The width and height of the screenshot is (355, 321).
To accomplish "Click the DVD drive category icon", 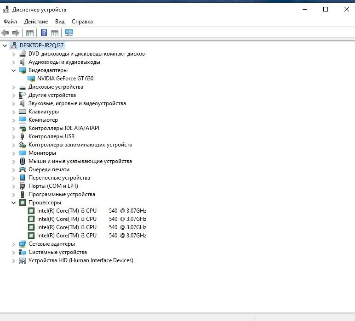I will point(23,54).
